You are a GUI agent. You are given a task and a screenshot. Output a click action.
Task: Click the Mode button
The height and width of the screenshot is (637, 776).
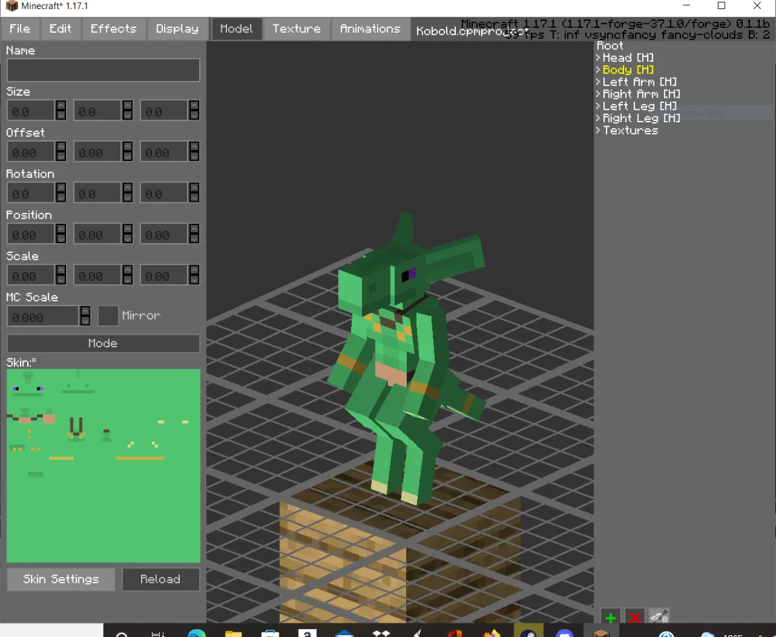tap(103, 343)
